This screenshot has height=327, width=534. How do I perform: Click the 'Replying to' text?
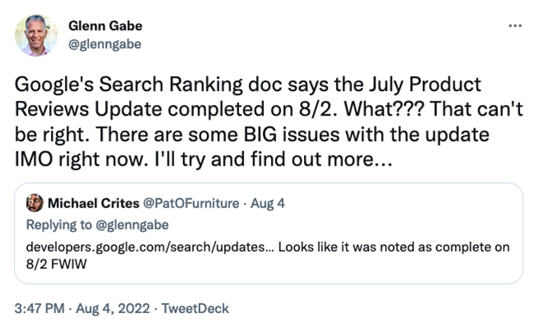click(59, 225)
